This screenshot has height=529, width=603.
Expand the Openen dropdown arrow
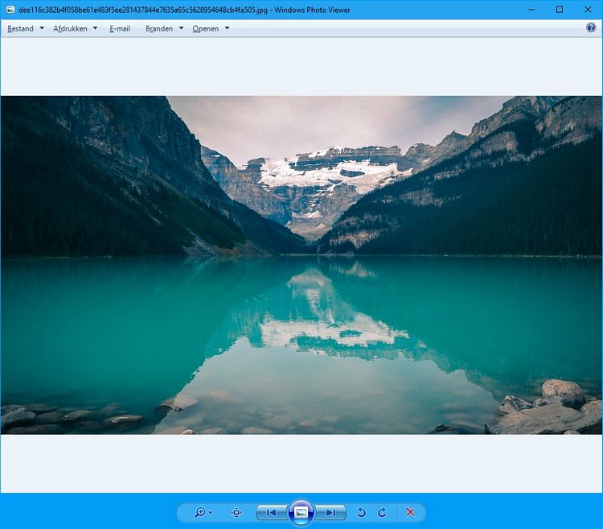(x=227, y=28)
